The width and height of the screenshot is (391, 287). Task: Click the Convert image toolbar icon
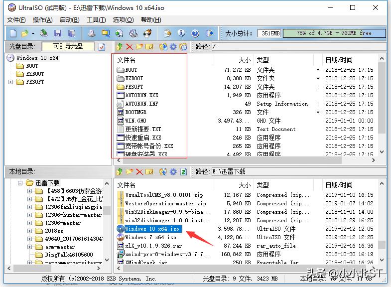click(x=120, y=33)
